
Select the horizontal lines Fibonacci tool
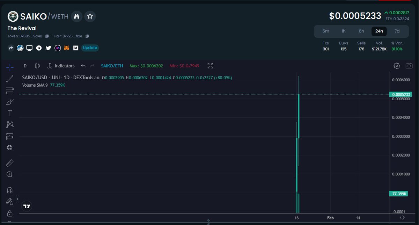[10, 90]
